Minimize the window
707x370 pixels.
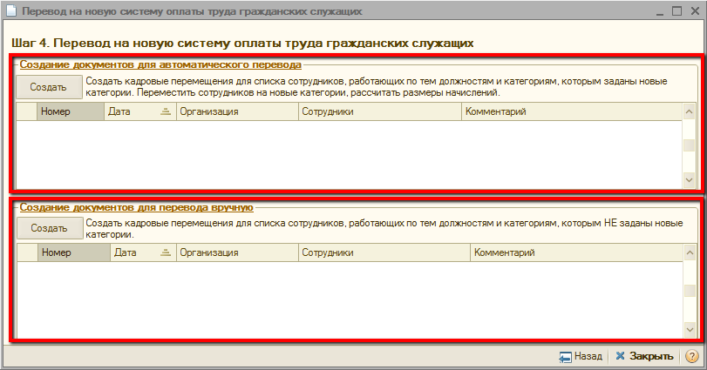[658, 12]
